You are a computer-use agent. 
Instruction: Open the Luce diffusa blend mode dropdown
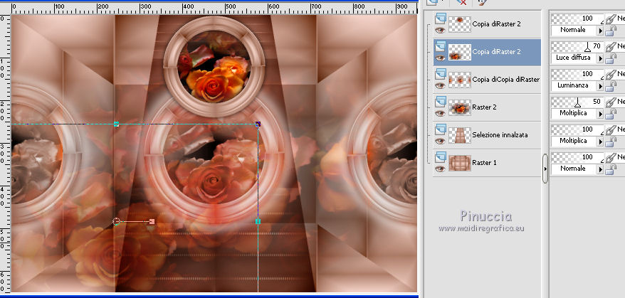click(600, 58)
